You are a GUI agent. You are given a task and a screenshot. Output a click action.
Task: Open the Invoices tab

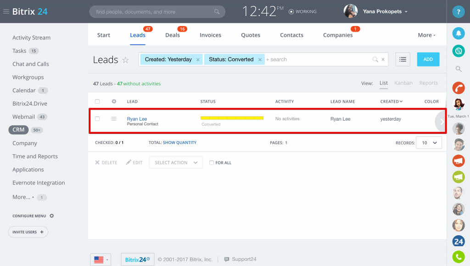(x=210, y=35)
